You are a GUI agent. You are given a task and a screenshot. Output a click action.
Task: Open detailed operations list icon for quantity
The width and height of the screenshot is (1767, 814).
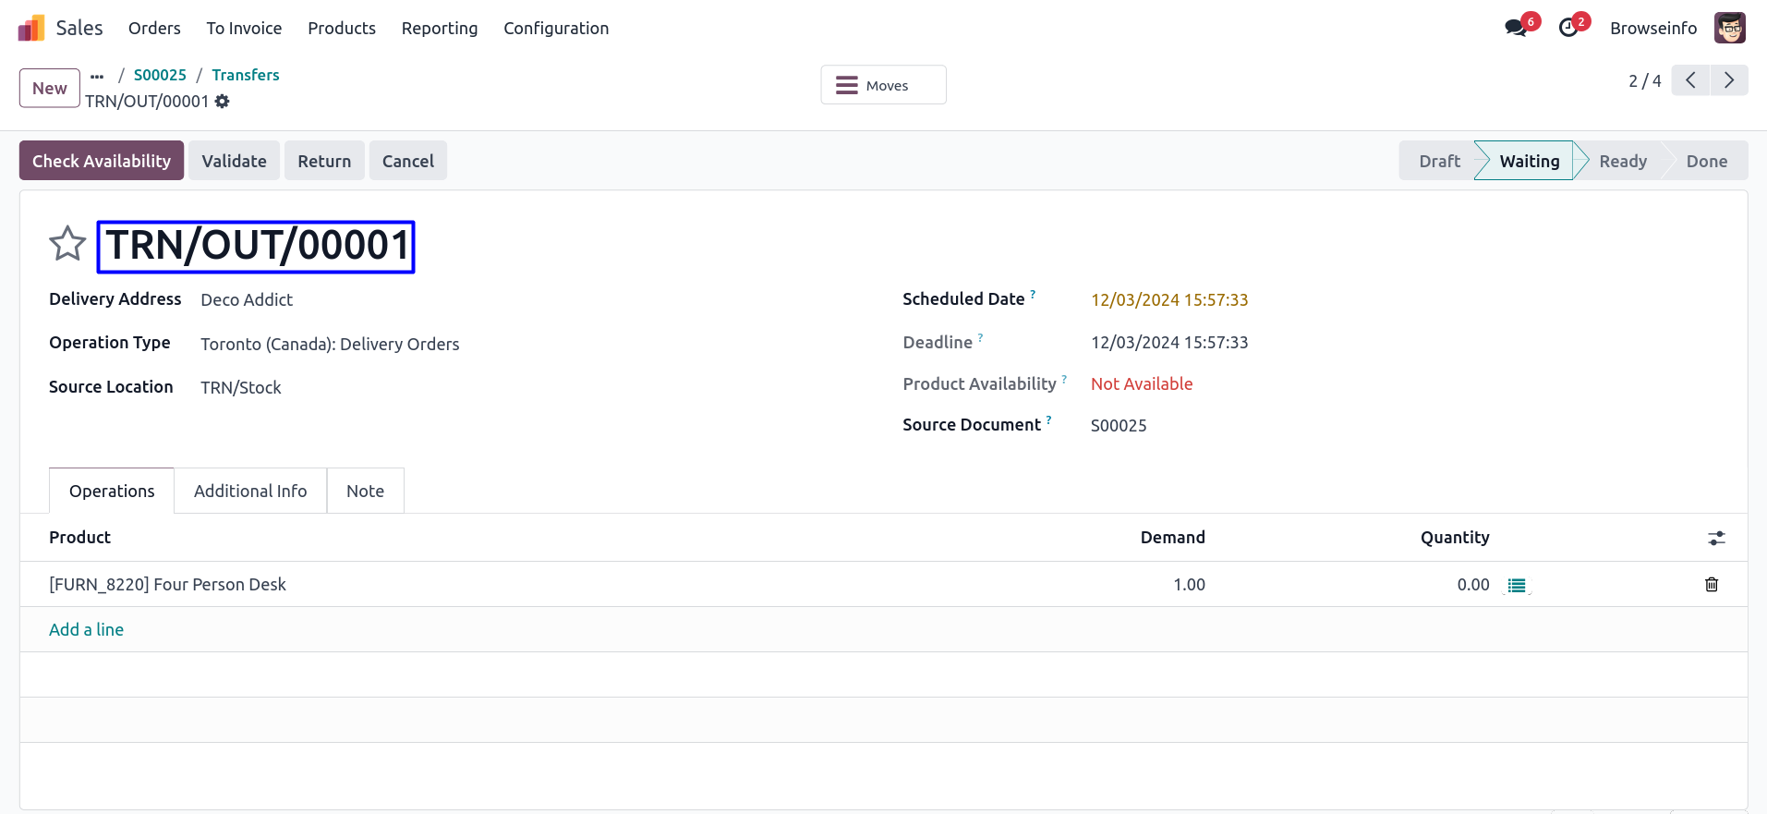point(1517,585)
